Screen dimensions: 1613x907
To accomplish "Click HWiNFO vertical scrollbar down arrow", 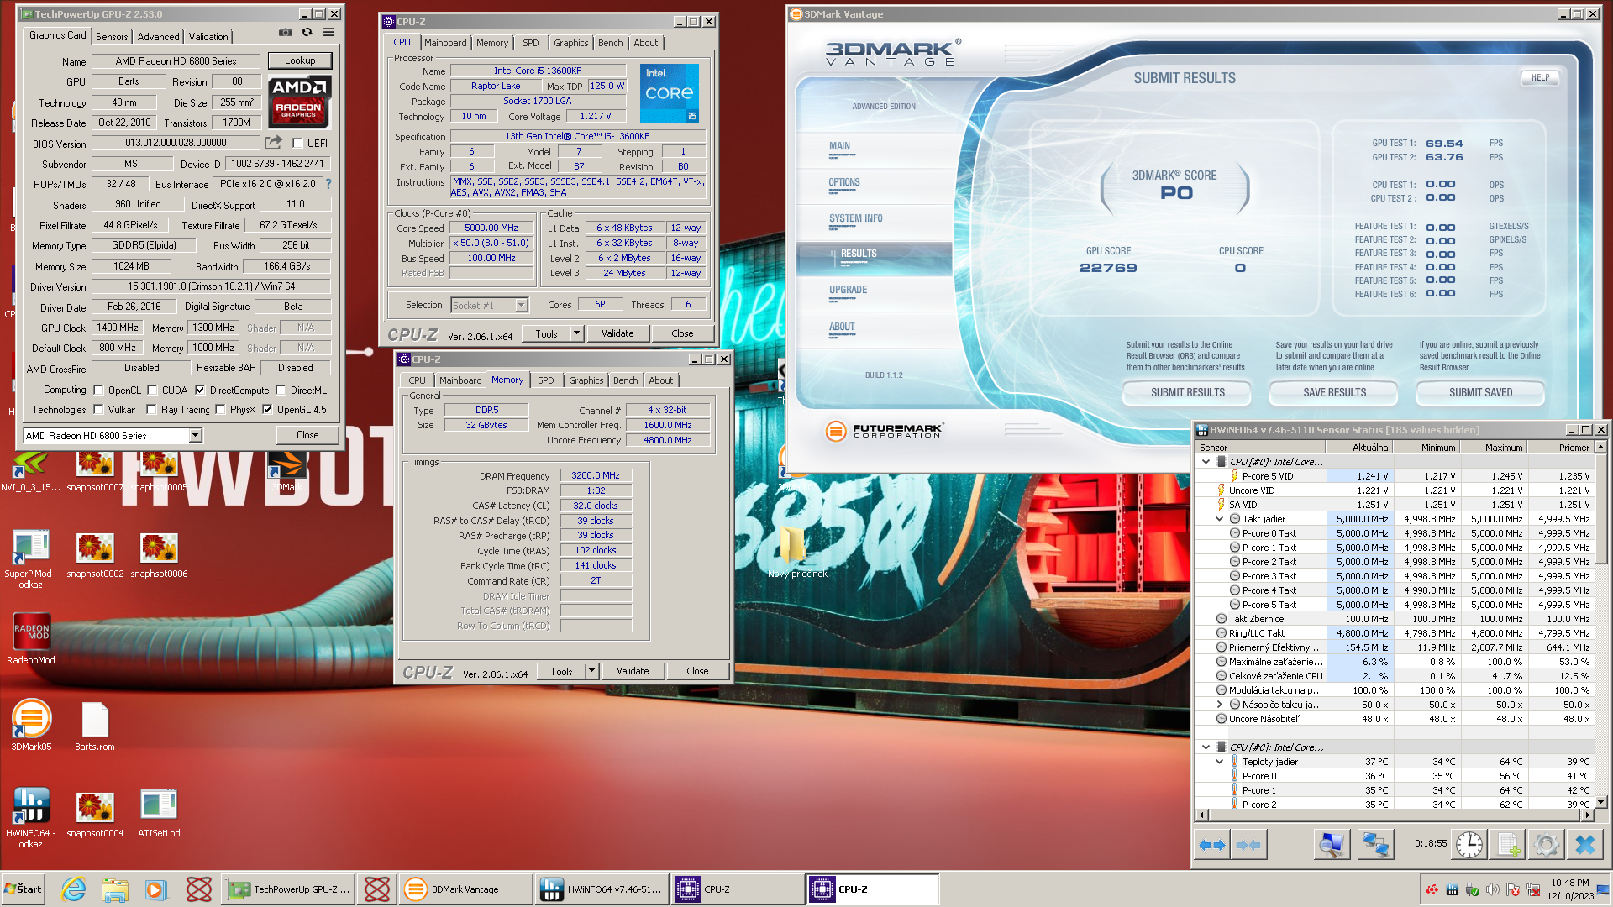I will click(1600, 802).
